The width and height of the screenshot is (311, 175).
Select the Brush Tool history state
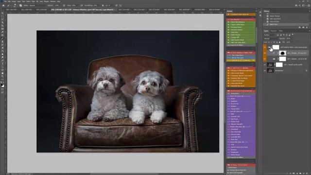(286, 24)
